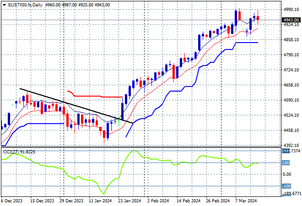The image size is (302, 206).
Task: Click the 6 Dec 2023 date label
Action: pyautogui.click(x=13, y=201)
